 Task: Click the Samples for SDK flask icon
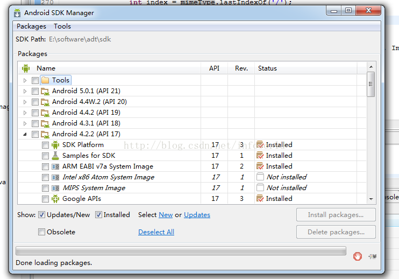pos(55,156)
